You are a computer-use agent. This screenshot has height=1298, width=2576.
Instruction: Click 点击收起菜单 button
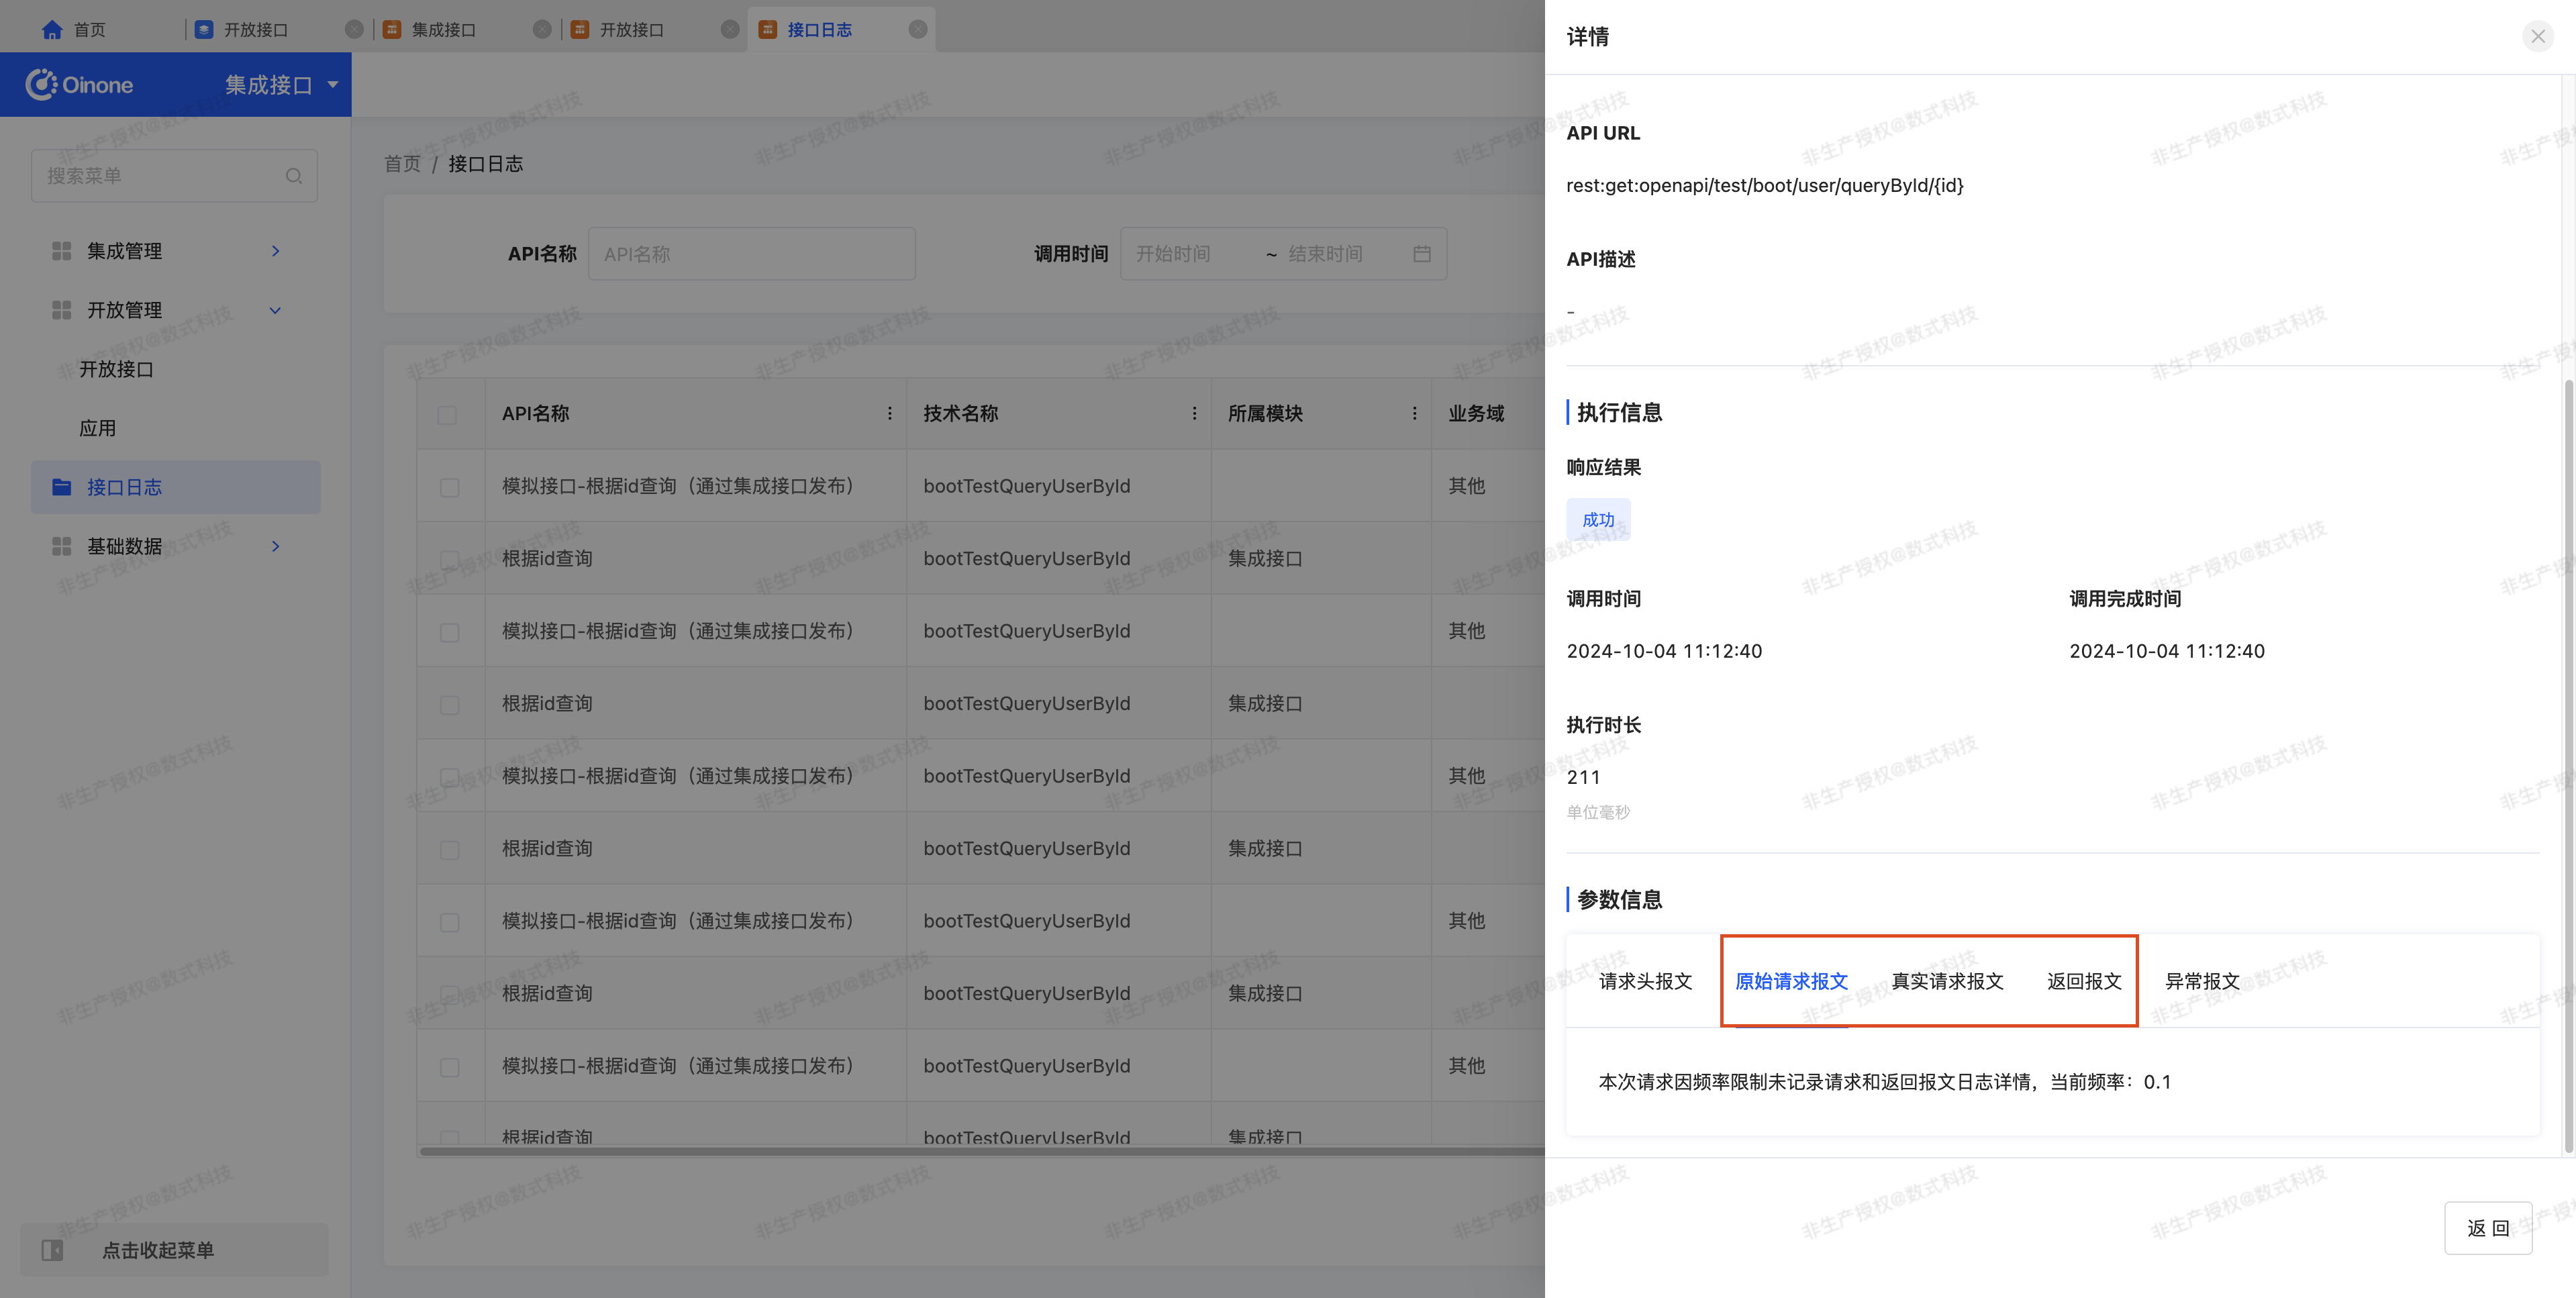pyautogui.click(x=174, y=1250)
